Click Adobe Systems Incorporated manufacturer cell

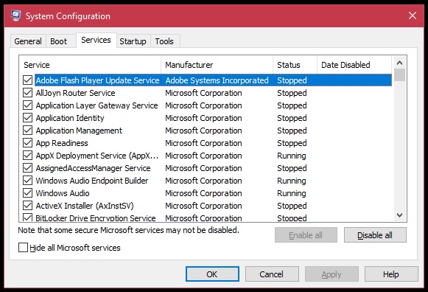(x=217, y=80)
